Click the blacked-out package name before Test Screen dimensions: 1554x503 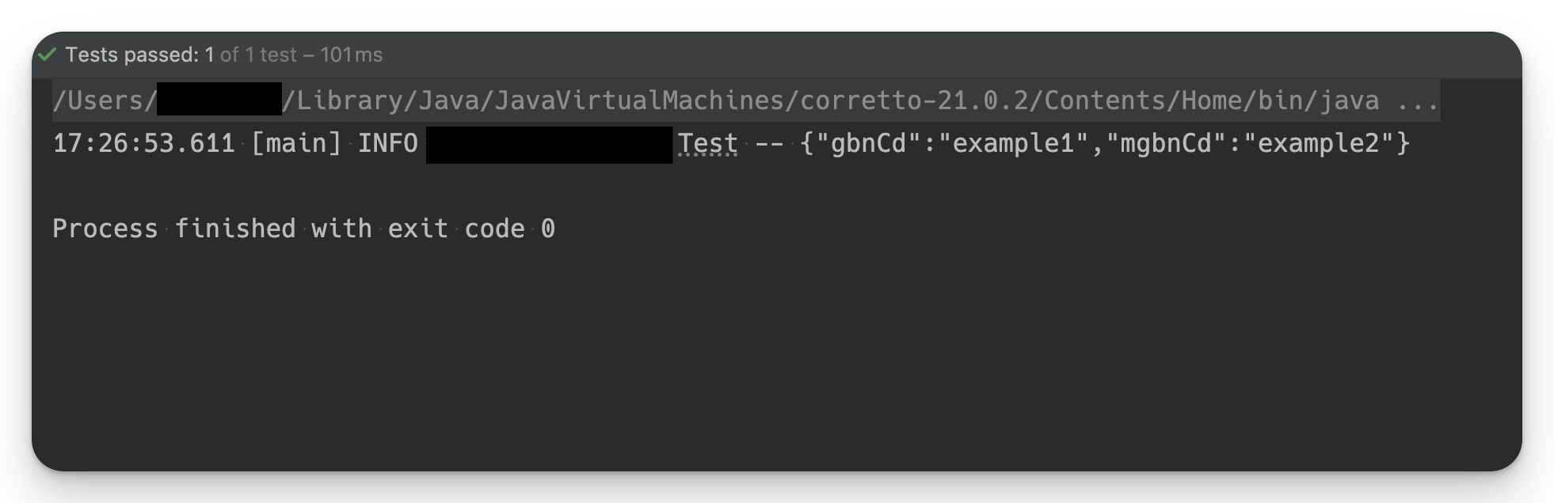pyautogui.click(x=549, y=145)
